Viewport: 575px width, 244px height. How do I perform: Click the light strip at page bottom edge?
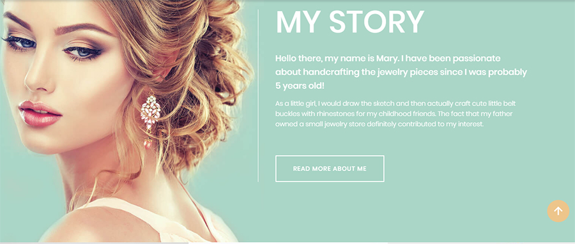coord(287,243)
